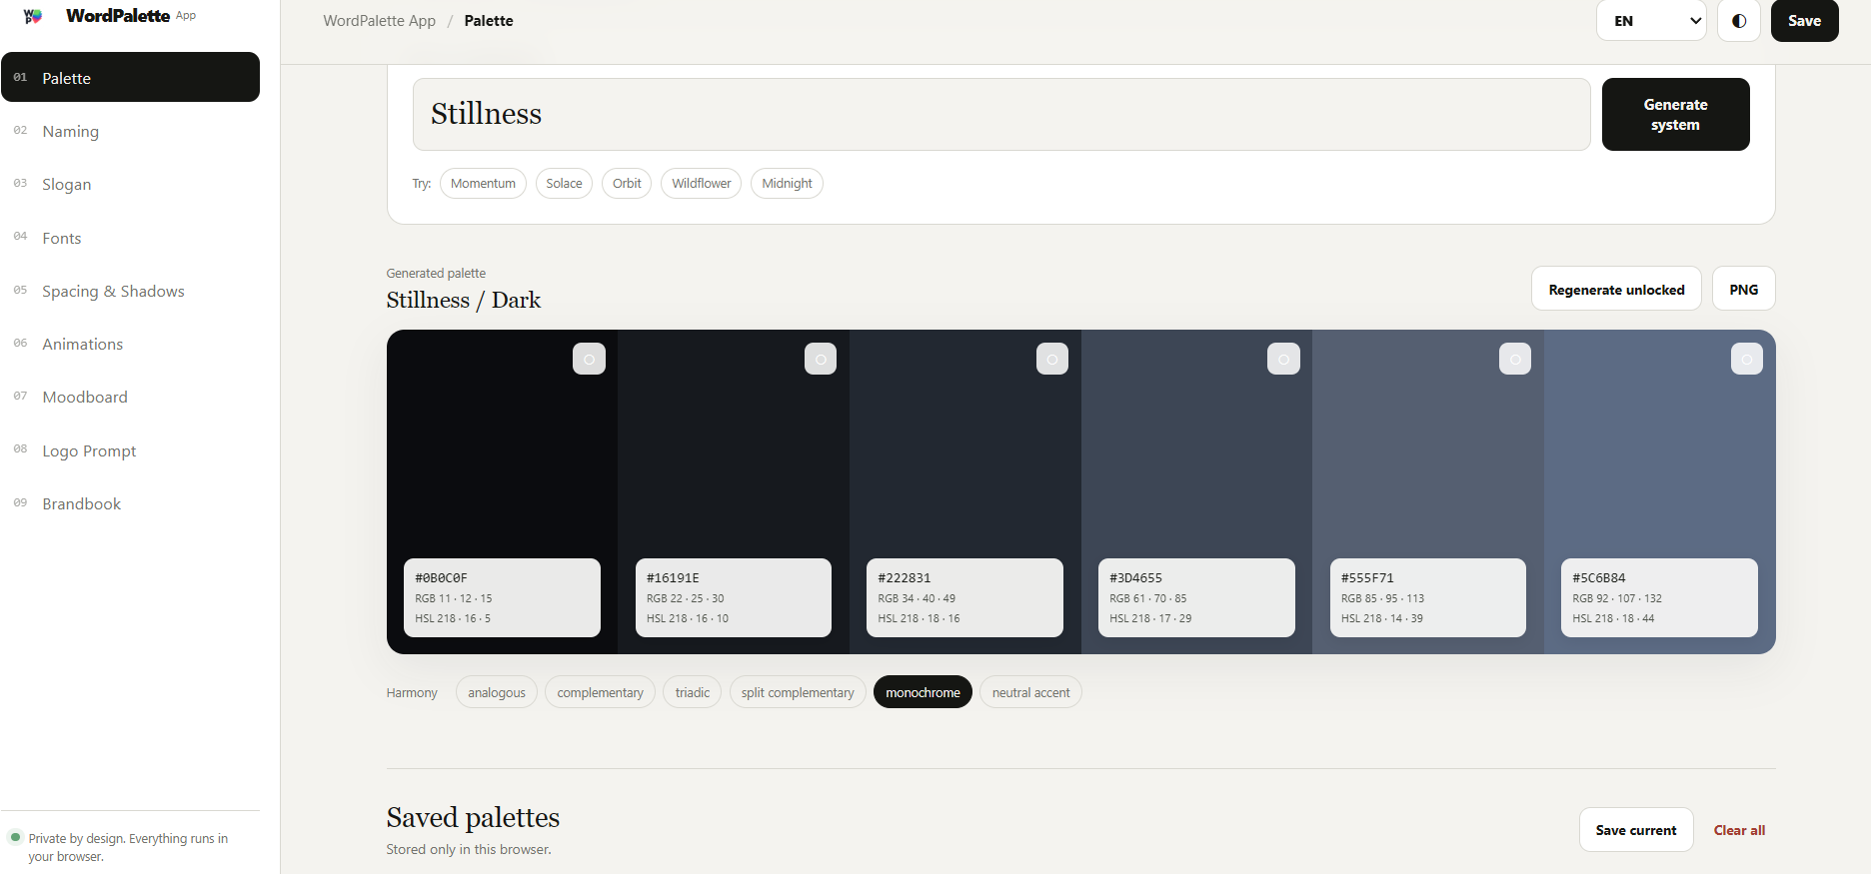Image resolution: width=1871 pixels, height=874 pixels.
Task: Open the Slogan section
Action: tap(130, 184)
